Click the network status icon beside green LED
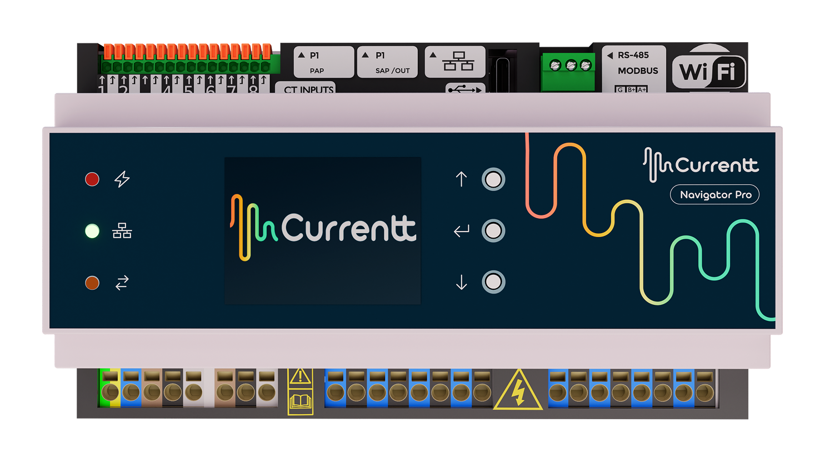Viewport: 830px width, 463px height. tap(122, 231)
